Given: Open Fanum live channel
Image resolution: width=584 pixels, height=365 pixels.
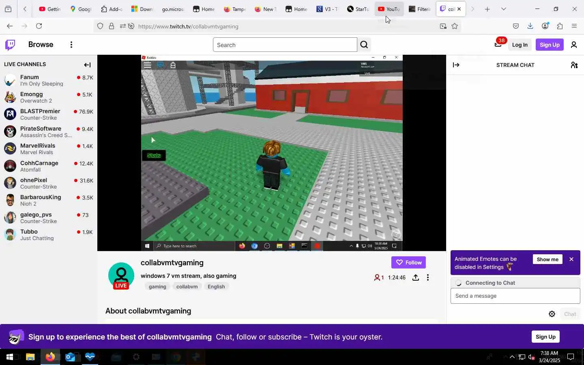Looking at the screenshot, I should (49, 80).
